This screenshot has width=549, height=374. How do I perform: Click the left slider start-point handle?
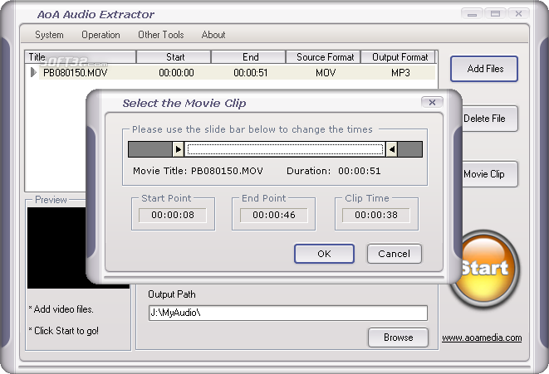pyautogui.click(x=178, y=149)
